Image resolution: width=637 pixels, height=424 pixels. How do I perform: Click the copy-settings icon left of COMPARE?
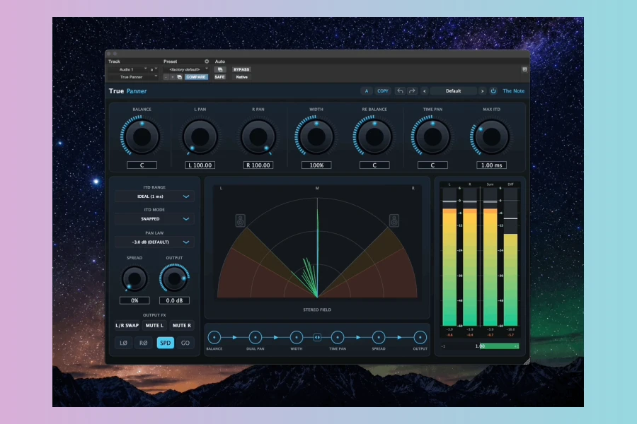[180, 77]
